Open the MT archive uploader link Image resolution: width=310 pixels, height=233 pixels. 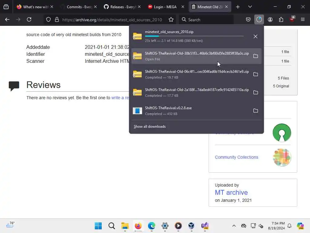tap(231, 192)
